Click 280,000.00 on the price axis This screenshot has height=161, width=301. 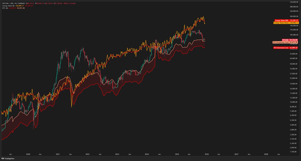(x=294, y=6)
